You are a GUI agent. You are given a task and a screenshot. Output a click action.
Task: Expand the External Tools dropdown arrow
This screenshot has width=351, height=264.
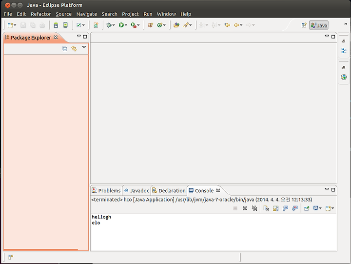(138, 25)
